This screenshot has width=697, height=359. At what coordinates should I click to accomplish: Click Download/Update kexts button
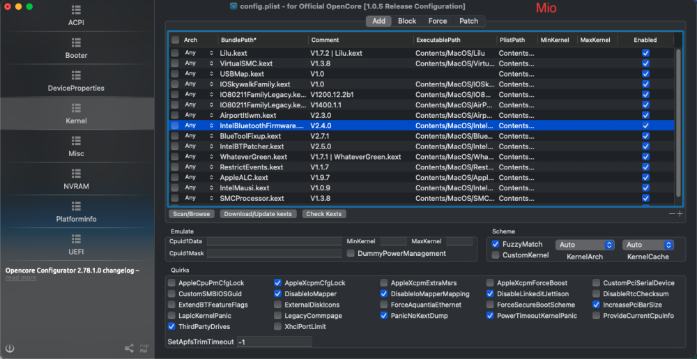coord(258,214)
